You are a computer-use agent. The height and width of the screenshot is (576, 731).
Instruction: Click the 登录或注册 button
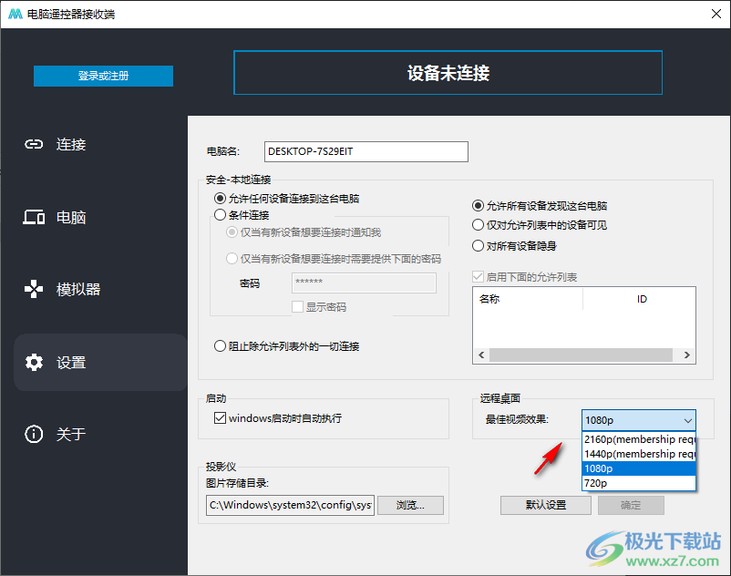103,77
